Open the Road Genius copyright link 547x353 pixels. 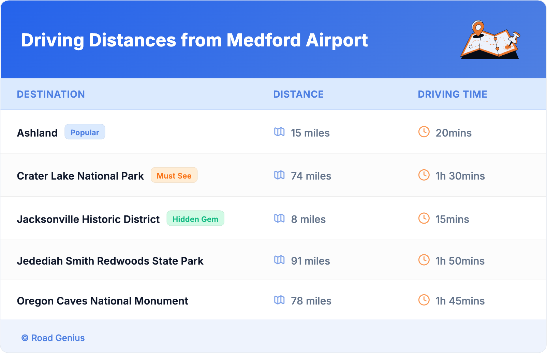53,338
